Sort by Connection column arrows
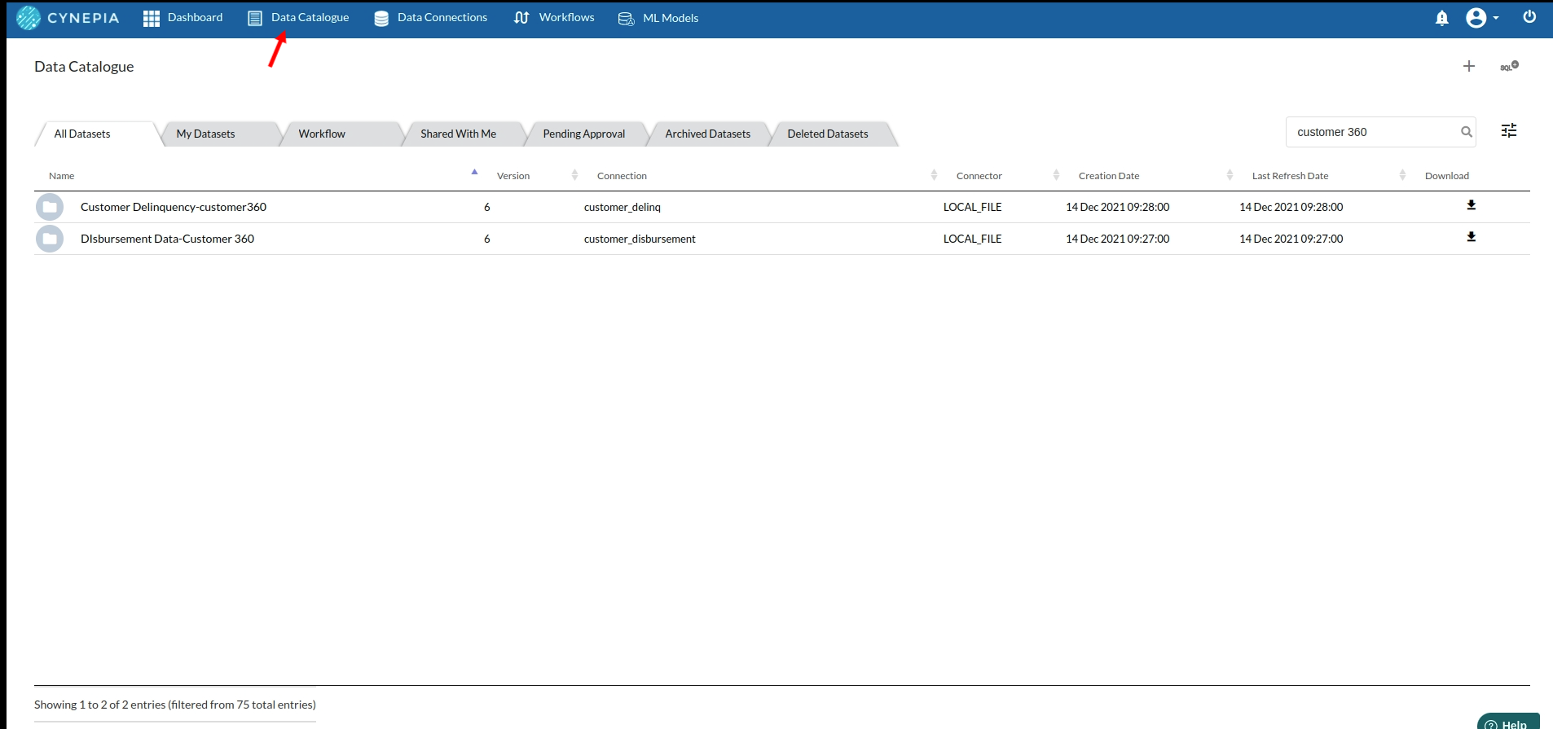The image size is (1553, 729). (x=934, y=175)
